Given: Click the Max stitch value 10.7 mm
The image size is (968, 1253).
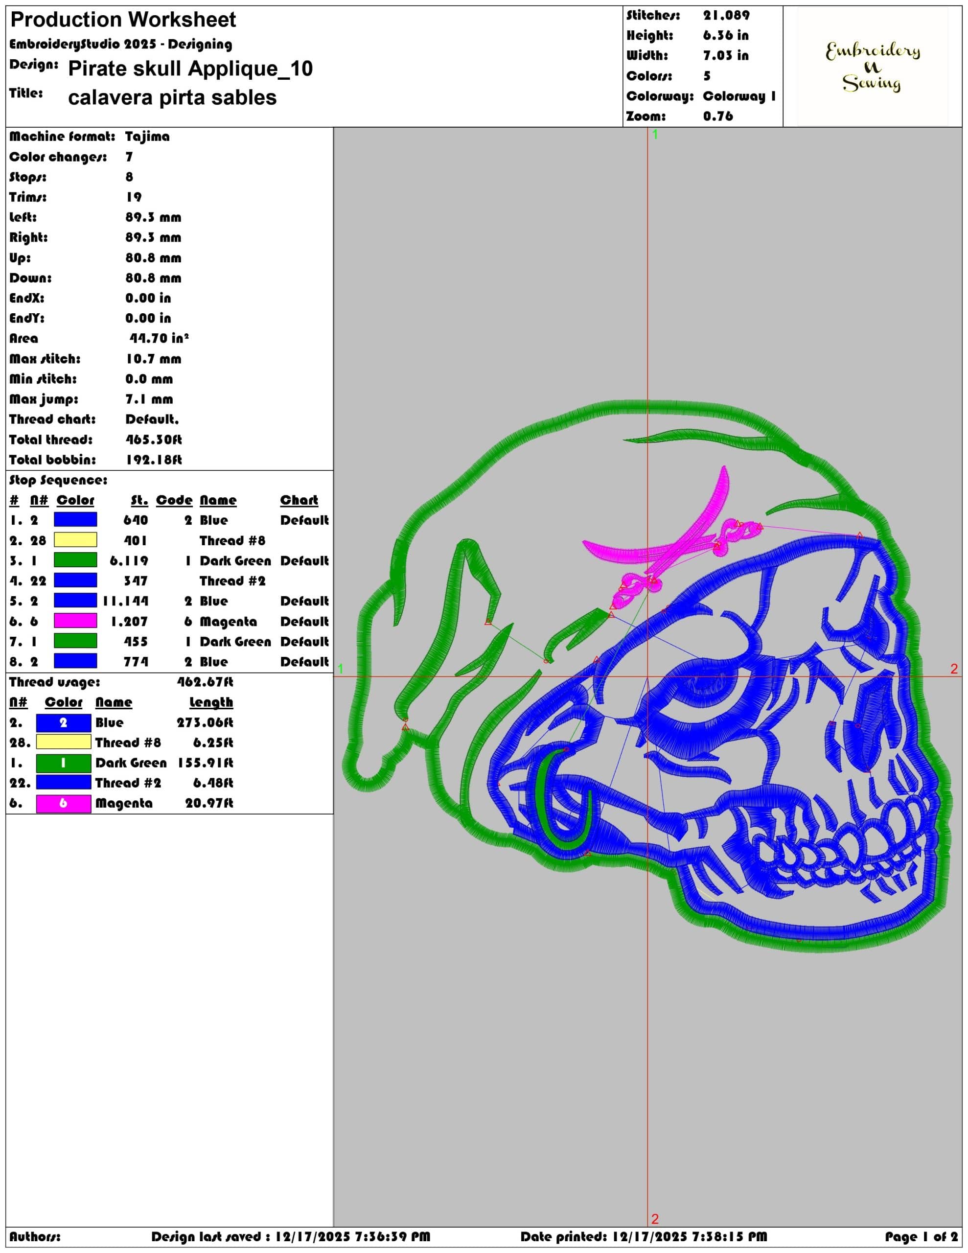Looking at the screenshot, I should pyautogui.click(x=154, y=359).
